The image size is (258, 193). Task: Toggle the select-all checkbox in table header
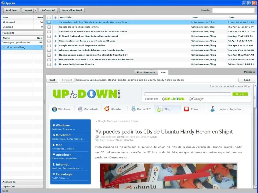[49, 18]
